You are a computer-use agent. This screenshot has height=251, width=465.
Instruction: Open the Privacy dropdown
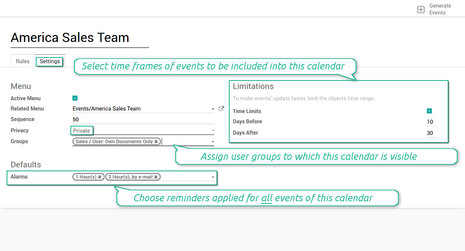tap(213, 131)
